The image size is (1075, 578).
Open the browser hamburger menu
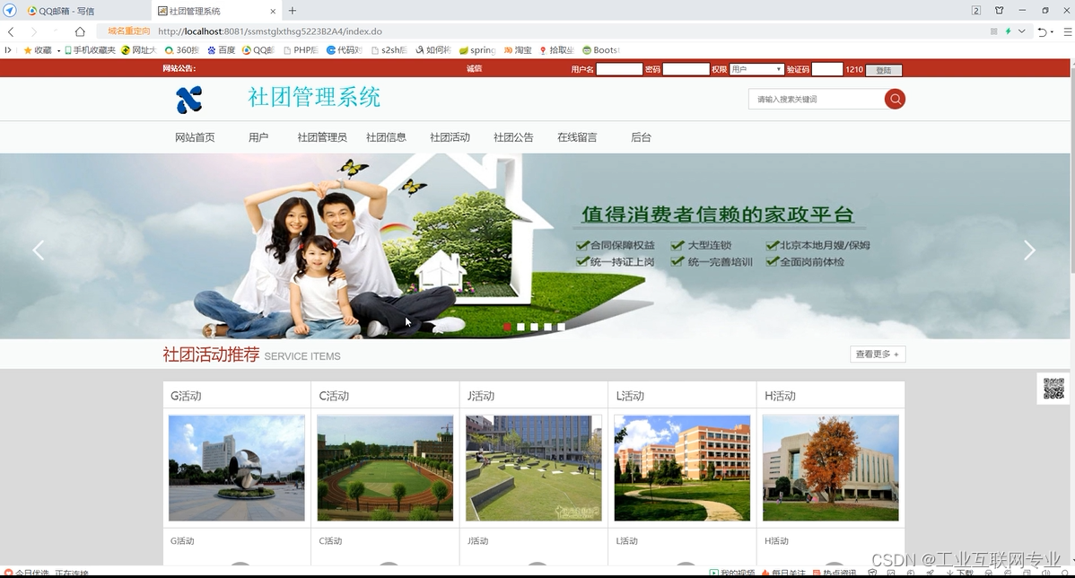click(x=1068, y=31)
